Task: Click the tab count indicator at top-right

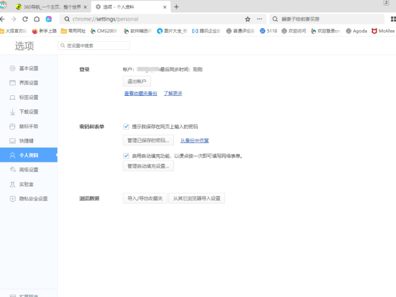Action: [386, 3]
